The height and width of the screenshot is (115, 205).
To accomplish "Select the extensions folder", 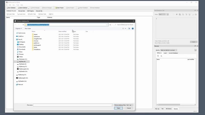I will (37, 37).
